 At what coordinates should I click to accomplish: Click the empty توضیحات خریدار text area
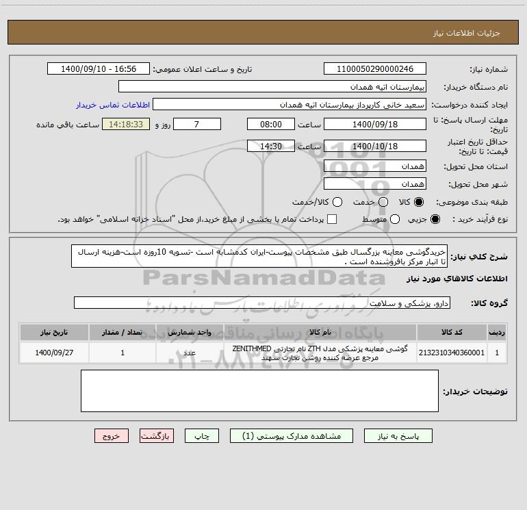(259, 391)
